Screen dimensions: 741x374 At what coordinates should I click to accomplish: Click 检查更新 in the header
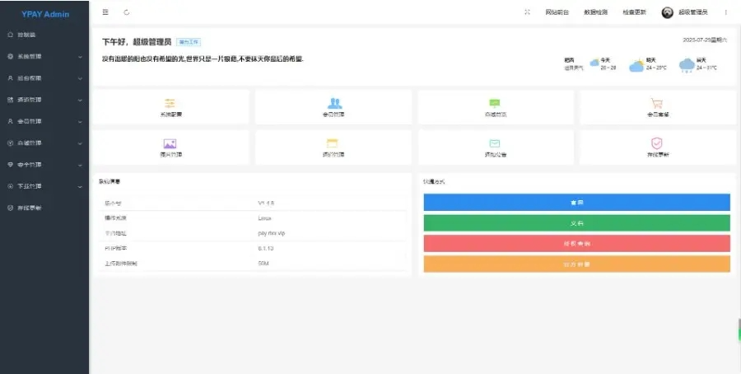[634, 12]
